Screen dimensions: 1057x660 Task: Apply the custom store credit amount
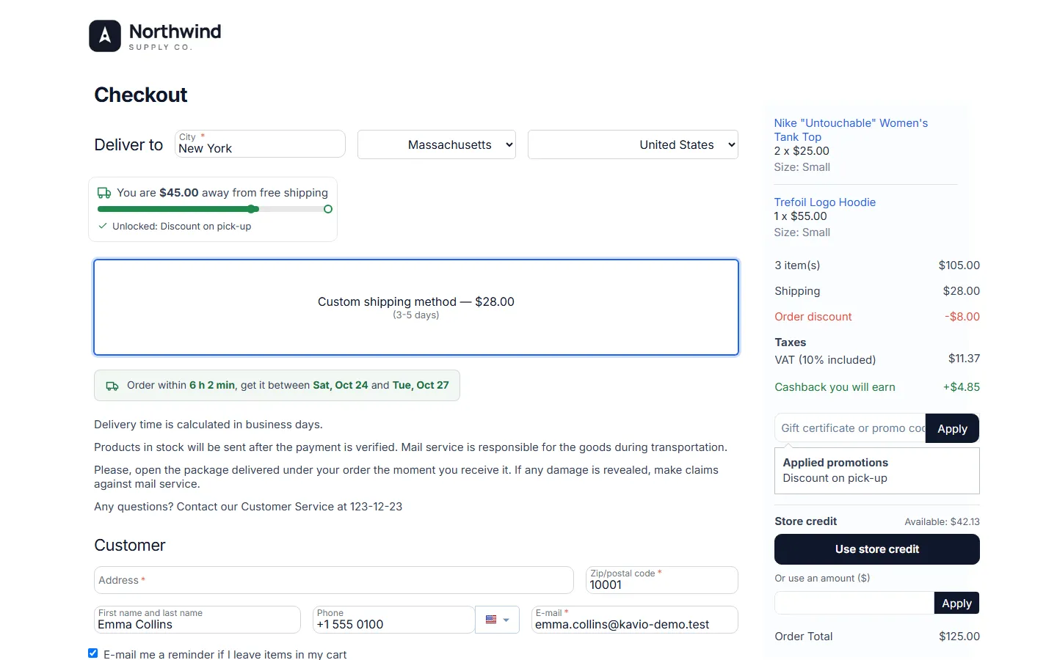[956, 603]
